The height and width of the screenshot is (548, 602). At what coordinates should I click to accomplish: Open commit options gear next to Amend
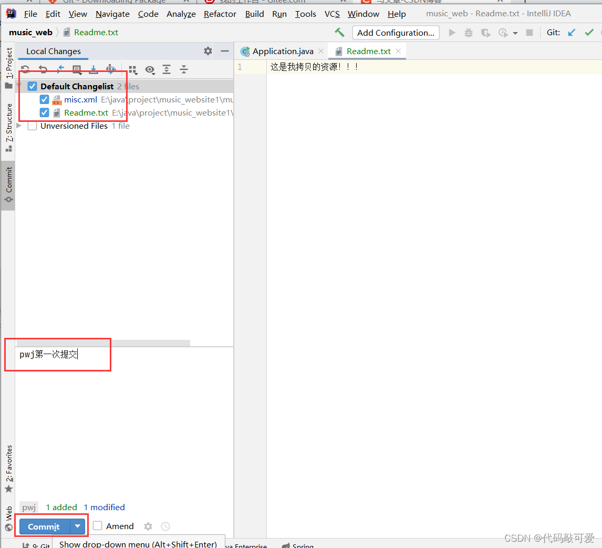coord(148,526)
